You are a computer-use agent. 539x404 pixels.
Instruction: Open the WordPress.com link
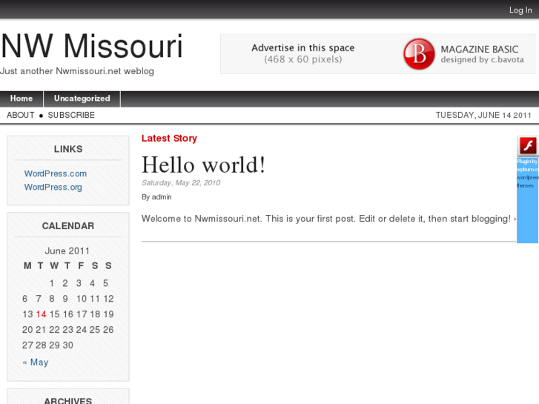point(56,173)
